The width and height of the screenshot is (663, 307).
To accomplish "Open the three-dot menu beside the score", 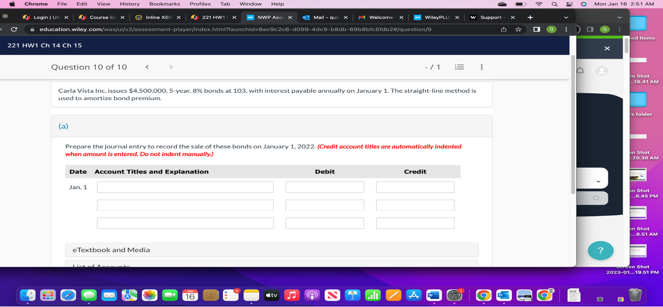I will tap(481, 67).
